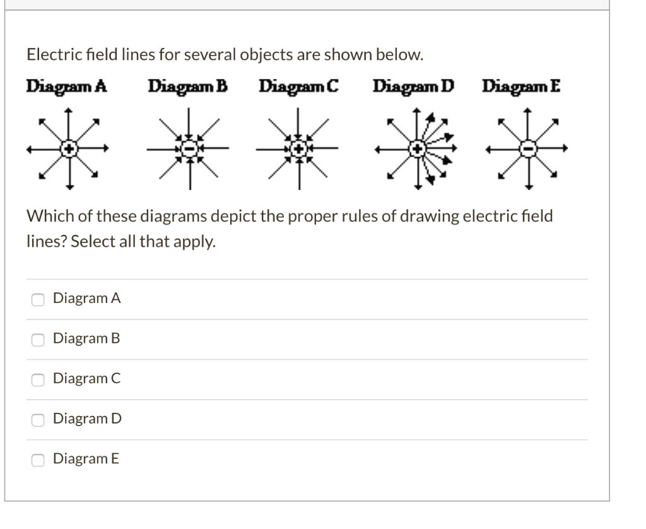
Task: Check the Diagram B checkbox
Action: [x=38, y=340]
